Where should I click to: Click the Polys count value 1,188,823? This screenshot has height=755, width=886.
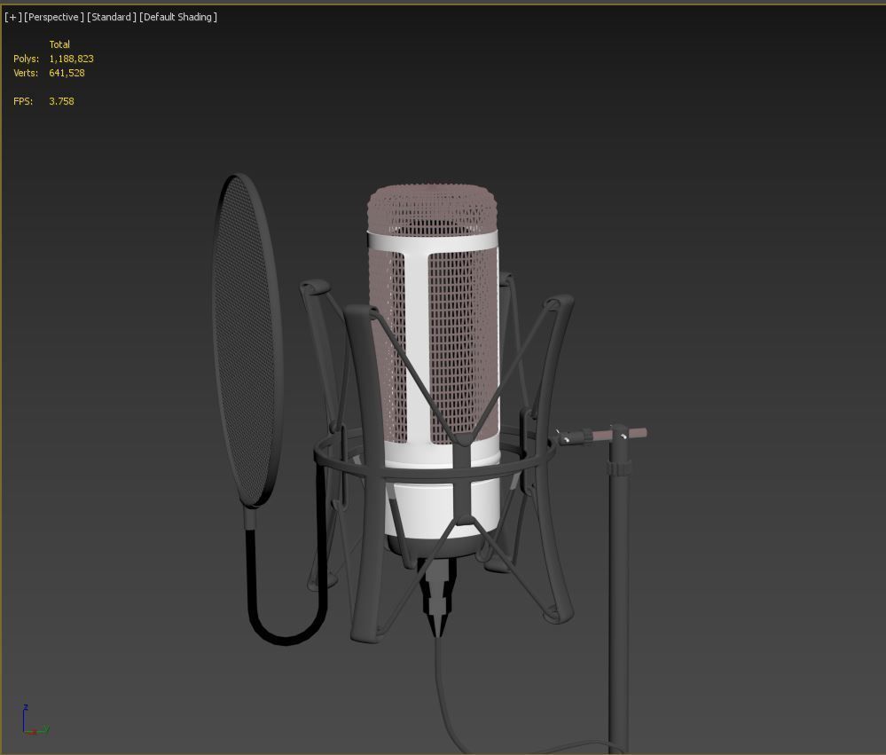(x=71, y=59)
